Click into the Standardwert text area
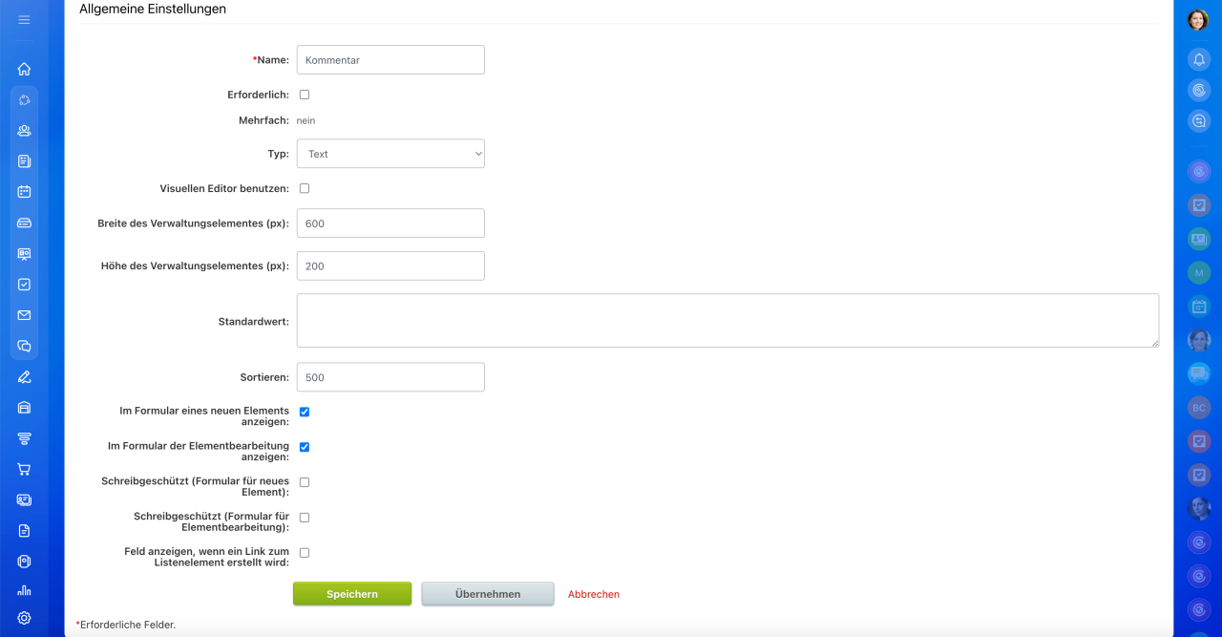 tap(727, 320)
